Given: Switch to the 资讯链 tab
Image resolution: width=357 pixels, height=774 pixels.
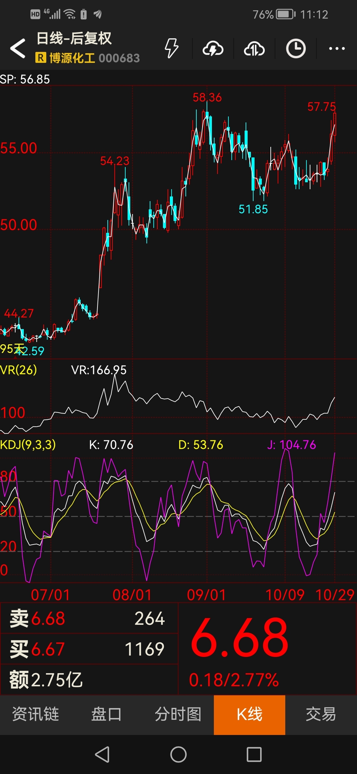Looking at the screenshot, I should point(36,714).
